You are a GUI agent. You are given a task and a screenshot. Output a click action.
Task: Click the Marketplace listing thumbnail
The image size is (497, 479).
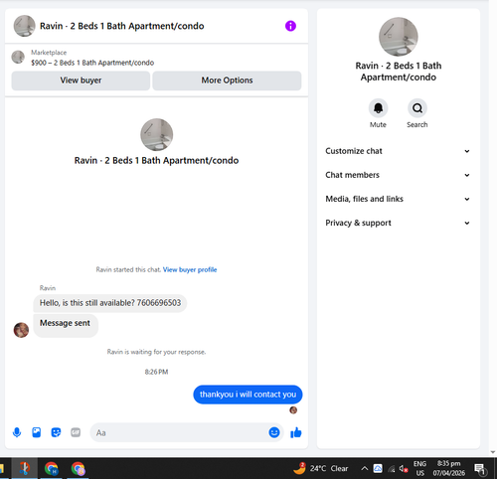pyautogui.click(x=18, y=57)
